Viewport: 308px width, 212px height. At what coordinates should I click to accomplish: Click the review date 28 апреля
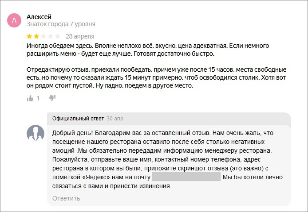tap(80, 36)
